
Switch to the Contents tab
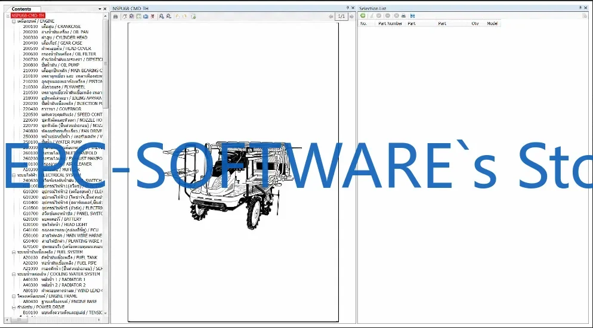pyautogui.click(x=21, y=9)
